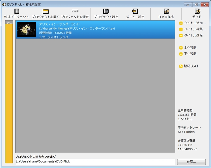Click the down-arrow icon beside 下へ移動
Viewport: 211px width, 168px height.
181,54
